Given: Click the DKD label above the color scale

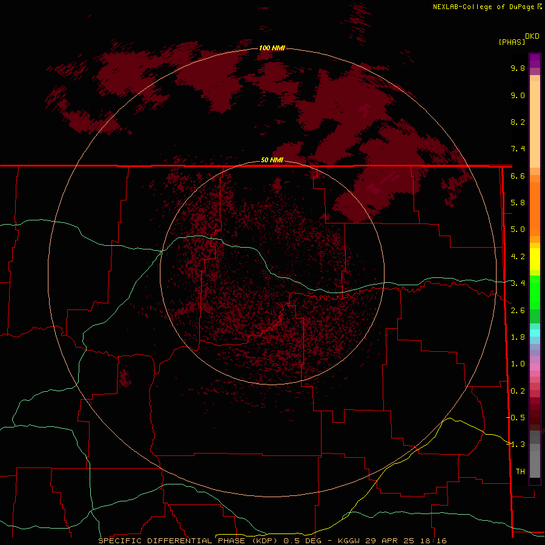Looking at the screenshot, I should (532, 36).
